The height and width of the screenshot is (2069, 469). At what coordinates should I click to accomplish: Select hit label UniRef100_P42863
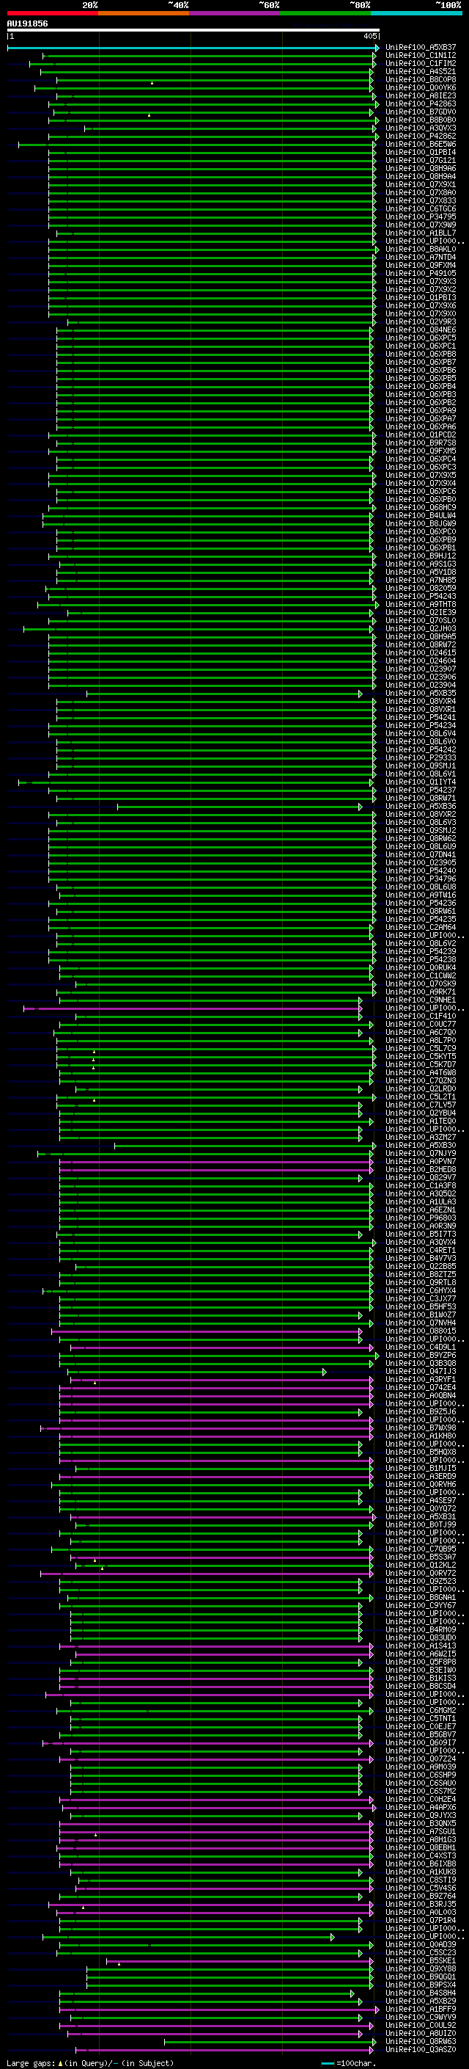(x=421, y=103)
